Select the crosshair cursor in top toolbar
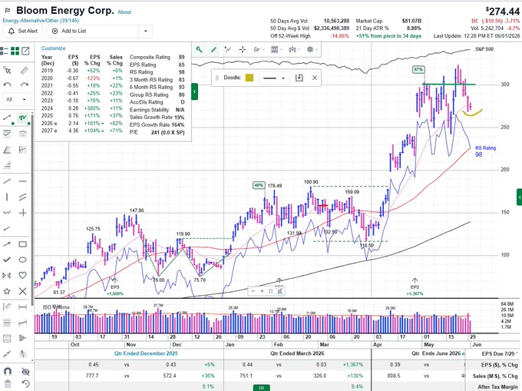The width and height of the screenshot is (522, 391). tap(243, 50)
